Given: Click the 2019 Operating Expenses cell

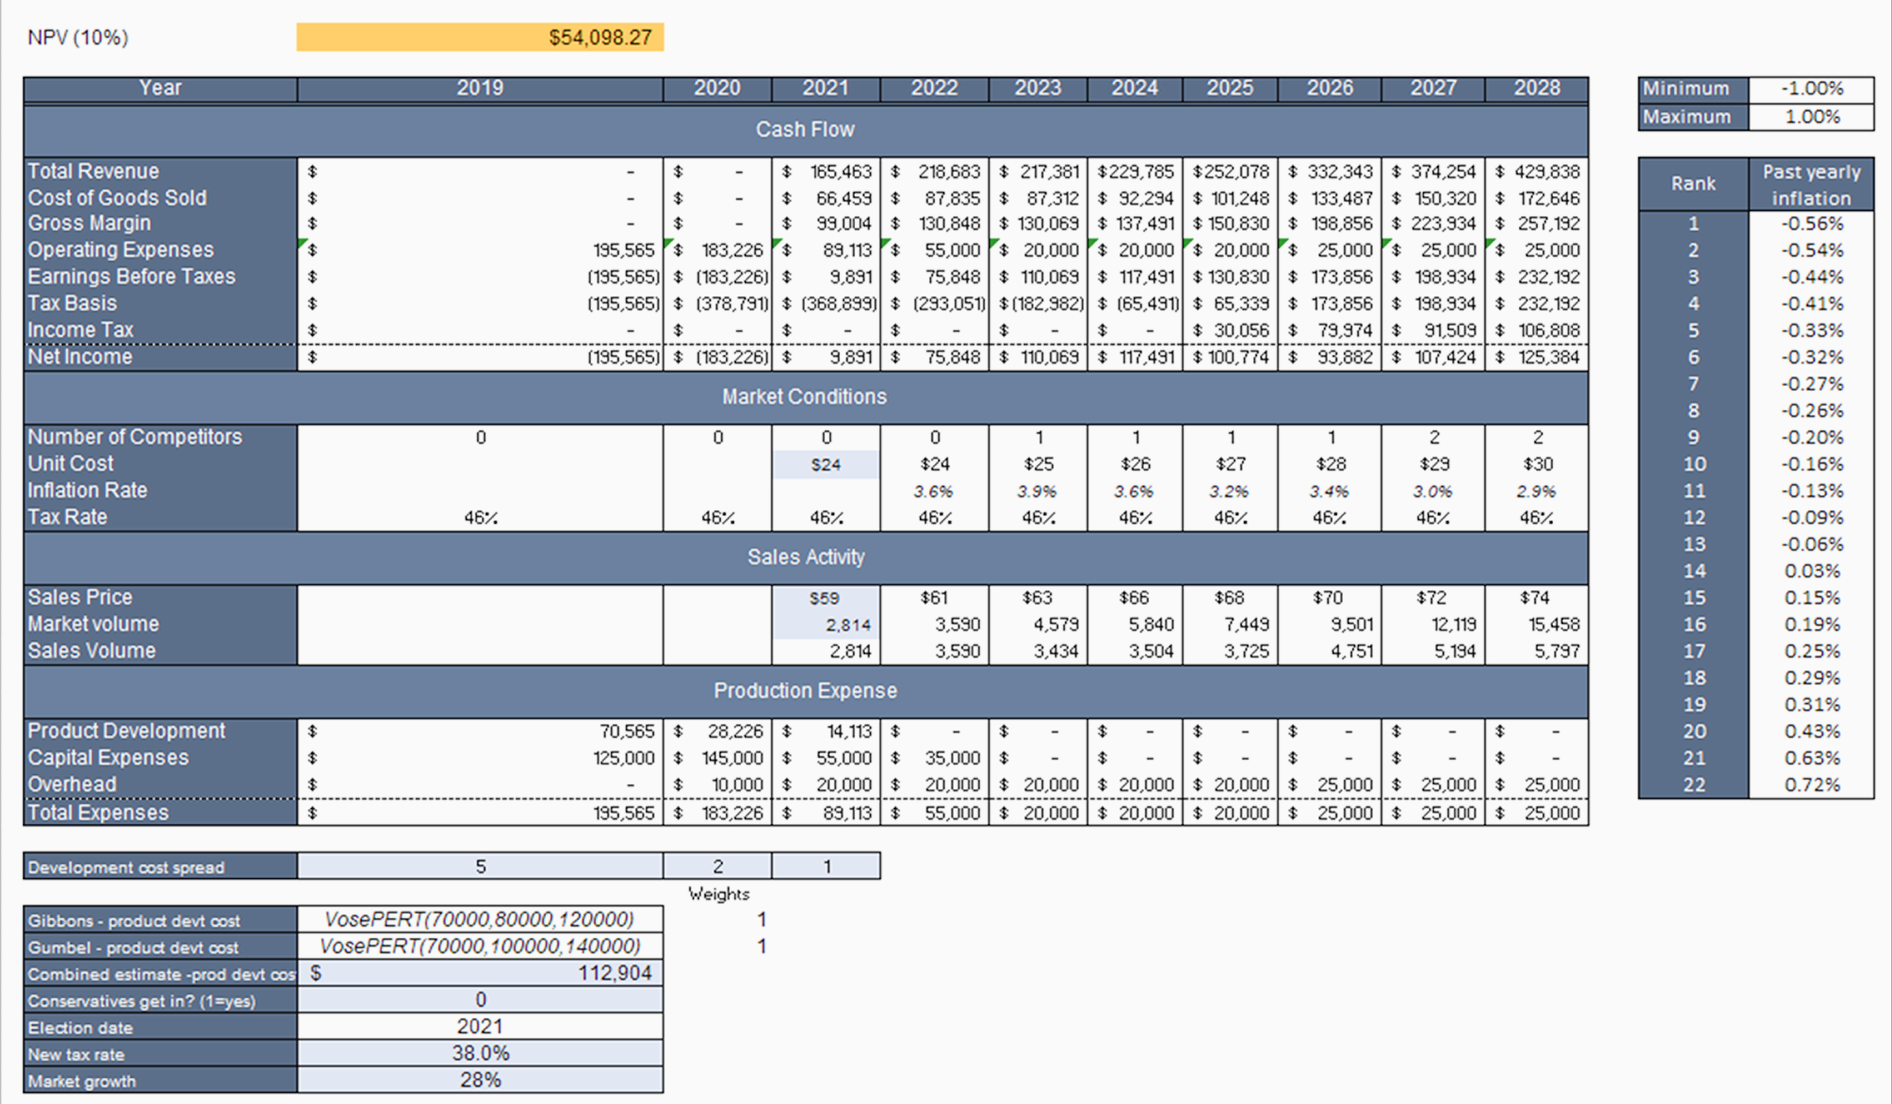Looking at the screenshot, I should pos(480,250).
